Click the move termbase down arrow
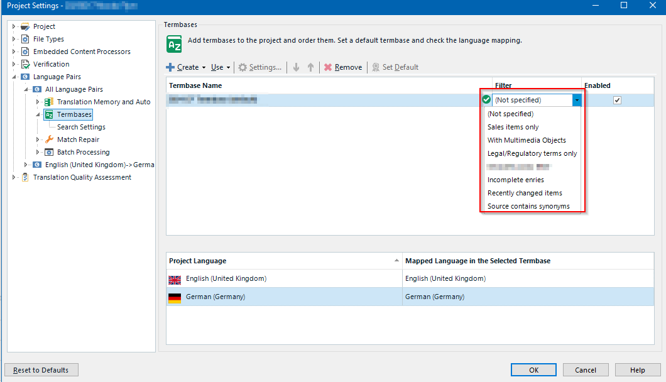666x382 pixels. [295, 67]
